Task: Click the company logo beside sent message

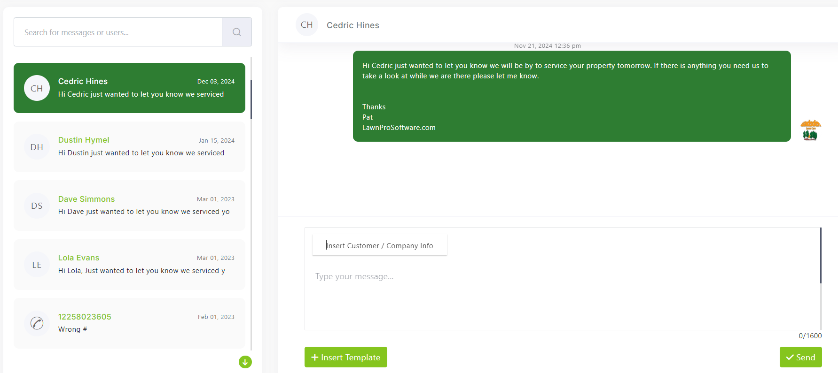Action: coord(811,130)
